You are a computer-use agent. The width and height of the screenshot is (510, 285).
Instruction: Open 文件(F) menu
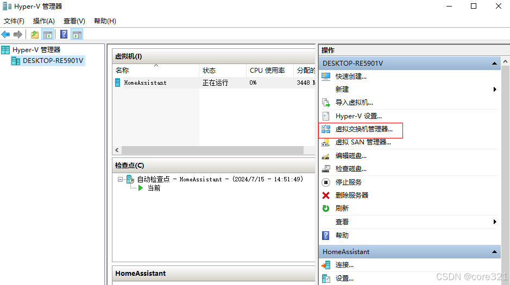(x=14, y=21)
